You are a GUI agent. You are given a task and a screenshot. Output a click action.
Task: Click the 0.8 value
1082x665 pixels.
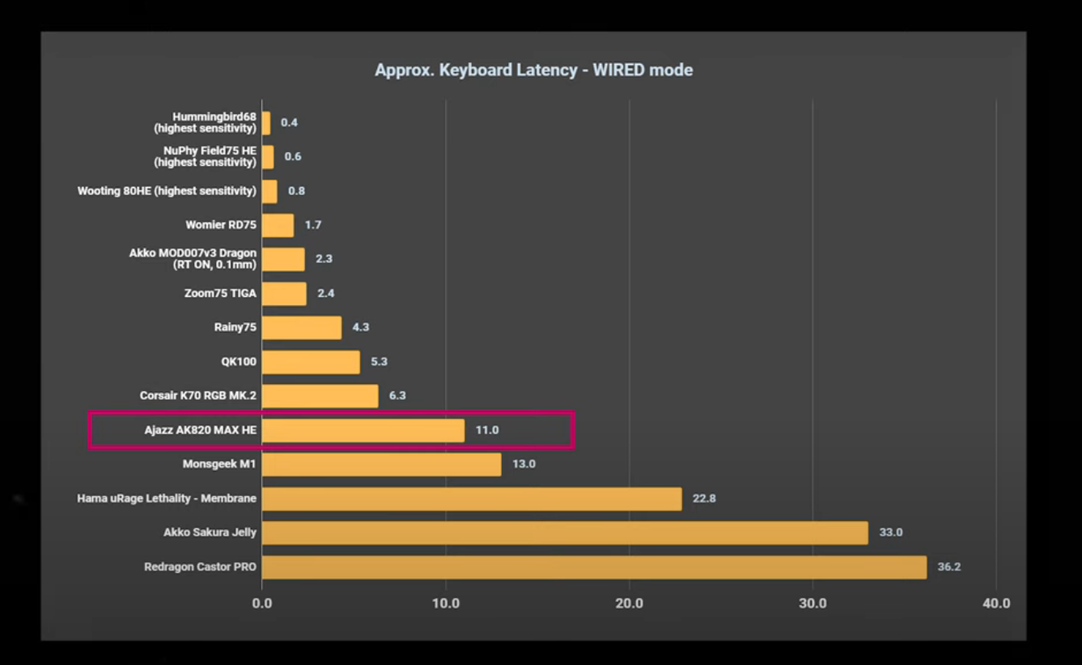(x=297, y=191)
